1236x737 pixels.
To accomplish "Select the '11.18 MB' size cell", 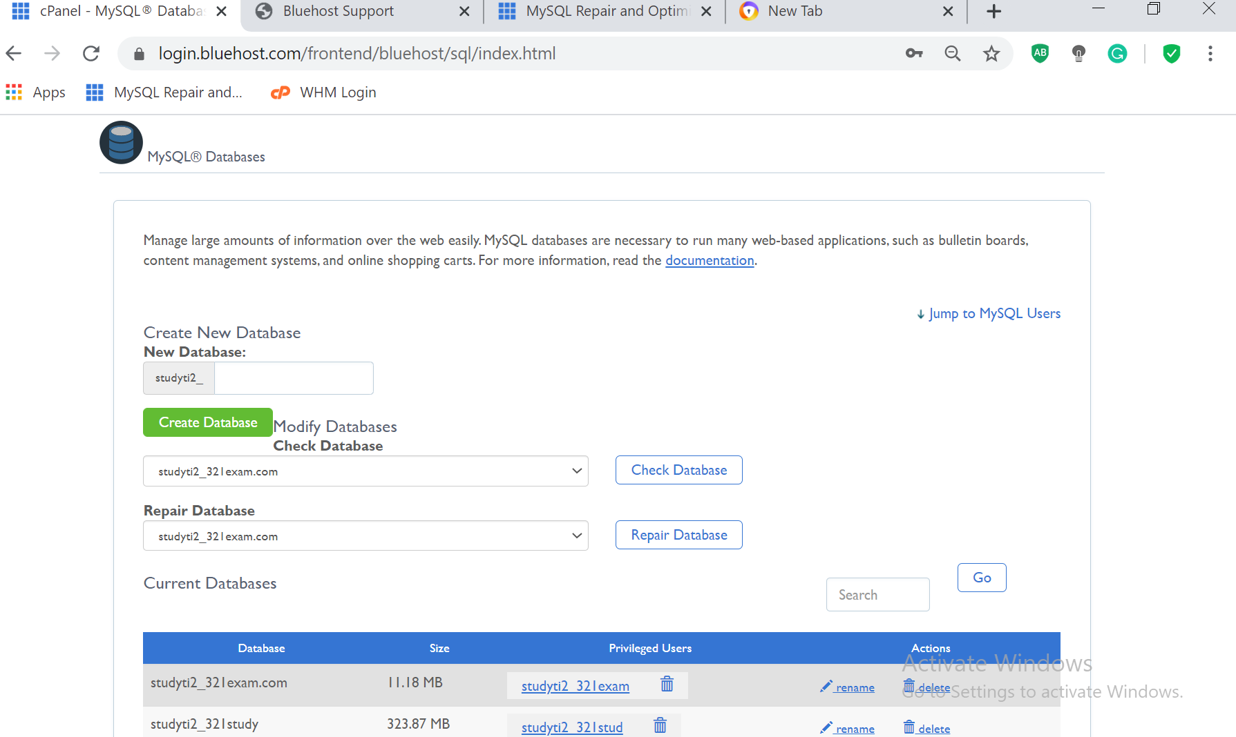I will 415,682.
